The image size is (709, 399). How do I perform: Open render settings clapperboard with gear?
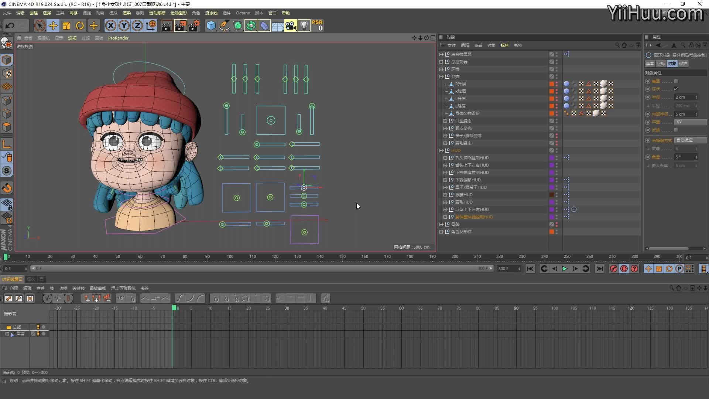[194, 25]
